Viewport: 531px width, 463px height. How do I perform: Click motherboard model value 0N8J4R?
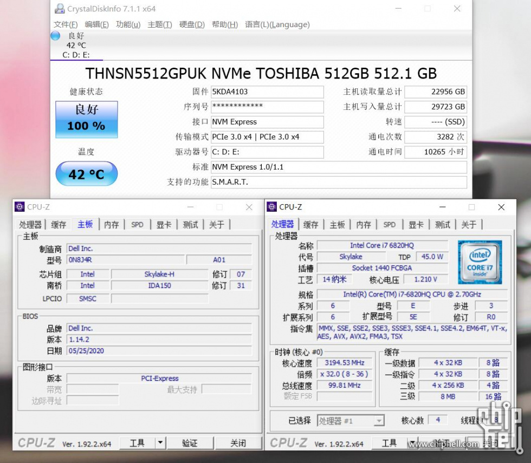pyautogui.click(x=126, y=259)
